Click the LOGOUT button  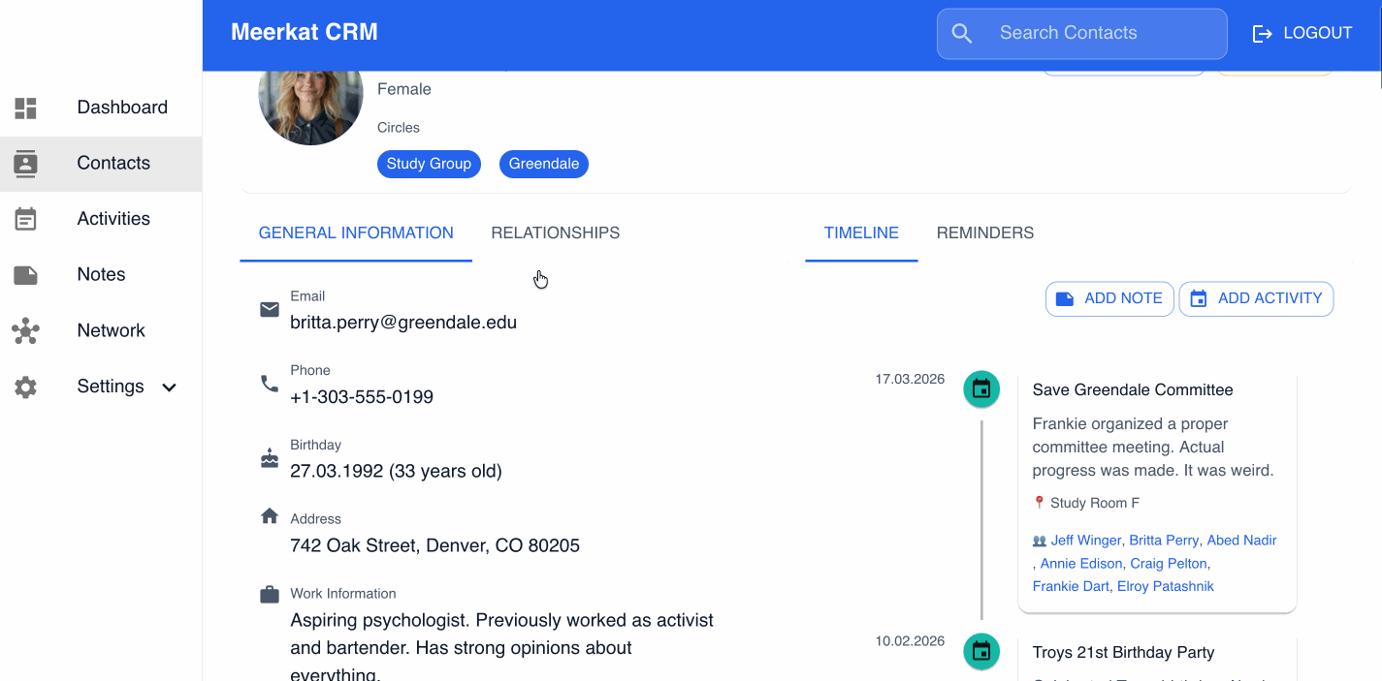[x=1302, y=34]
